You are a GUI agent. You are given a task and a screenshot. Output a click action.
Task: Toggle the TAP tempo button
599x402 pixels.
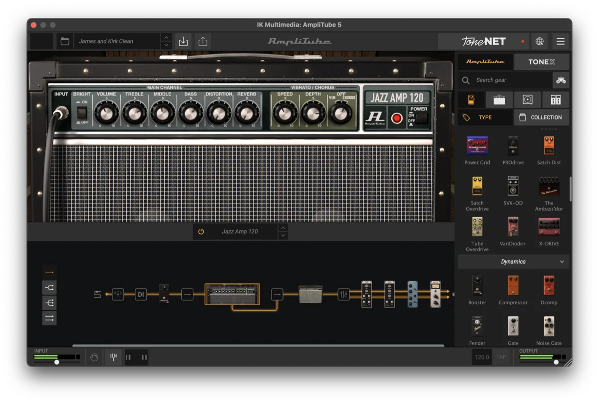[501, 357]
